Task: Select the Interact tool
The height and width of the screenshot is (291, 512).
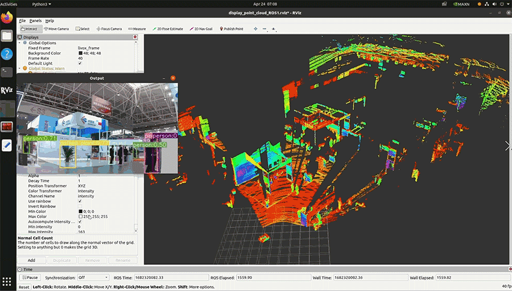Action: (x=30, y=28)
